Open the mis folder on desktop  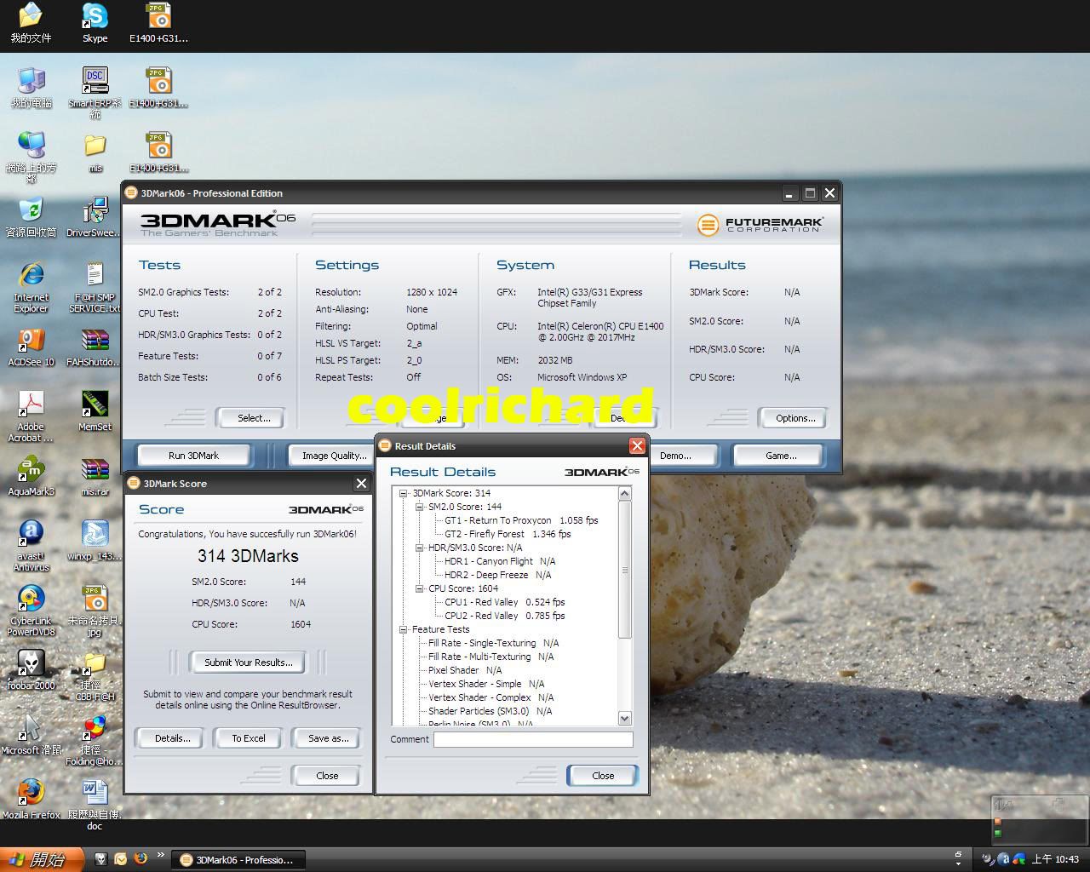pos(95,153)
